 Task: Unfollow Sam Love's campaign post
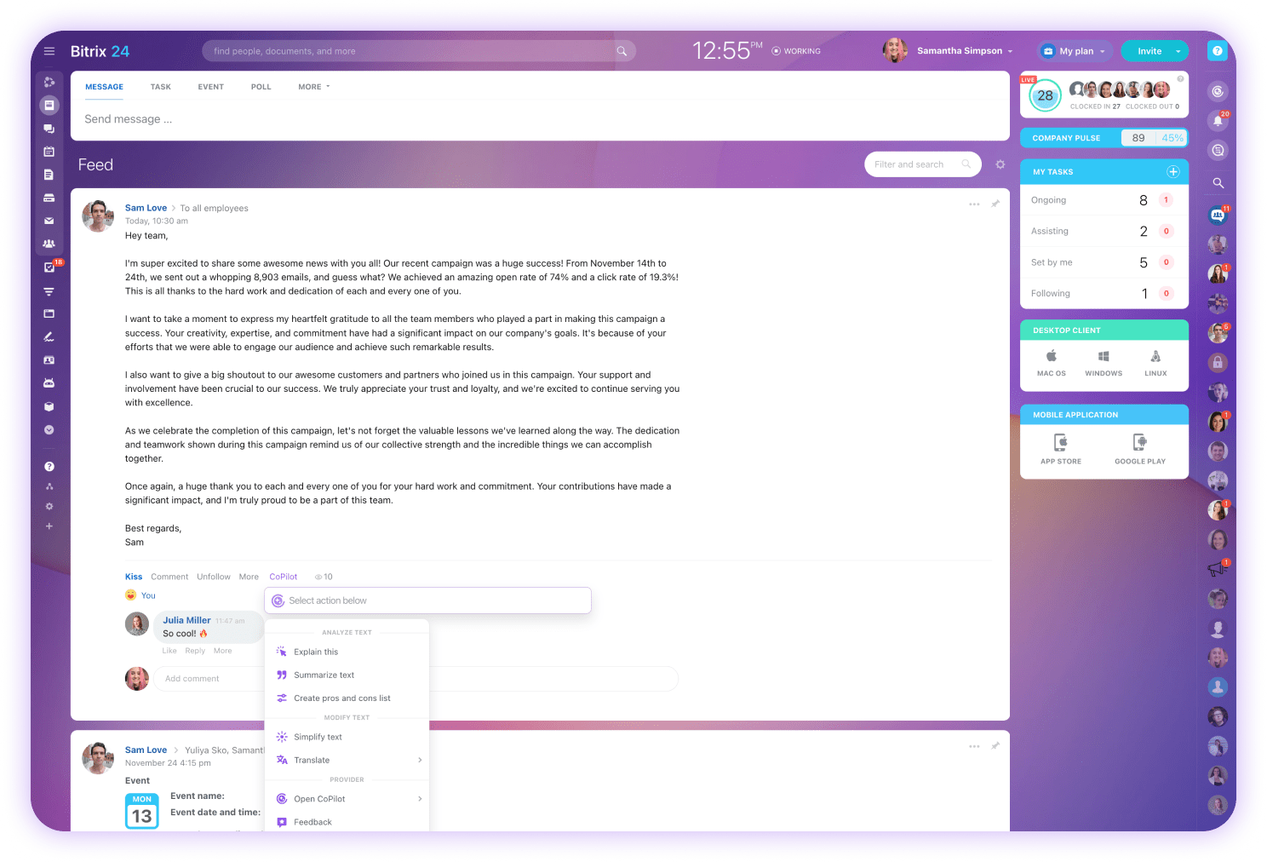point(213,577)
